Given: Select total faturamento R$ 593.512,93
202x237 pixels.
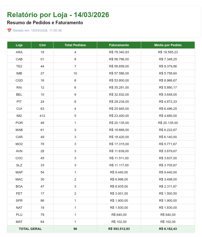Looking at the screenshot, I should coord(119,229).
